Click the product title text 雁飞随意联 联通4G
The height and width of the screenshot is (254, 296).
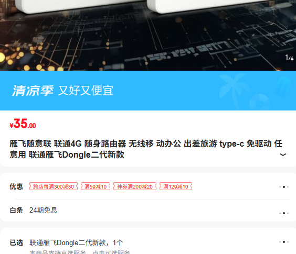(46, 144)
